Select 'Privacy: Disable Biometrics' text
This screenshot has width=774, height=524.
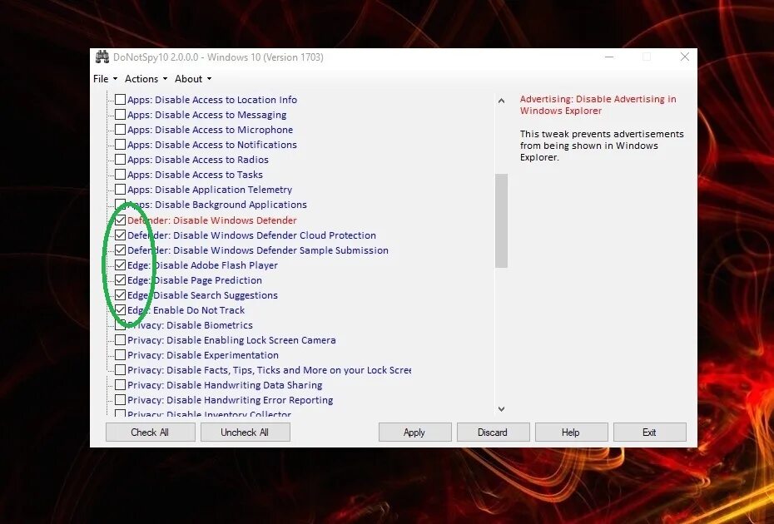[190, 325]
